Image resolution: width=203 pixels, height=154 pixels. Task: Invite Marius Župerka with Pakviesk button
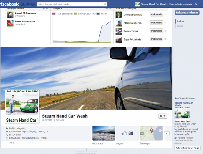coord(156,22)
